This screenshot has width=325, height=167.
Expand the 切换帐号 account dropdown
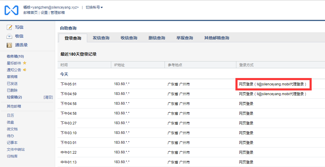(x=94, y=7)
